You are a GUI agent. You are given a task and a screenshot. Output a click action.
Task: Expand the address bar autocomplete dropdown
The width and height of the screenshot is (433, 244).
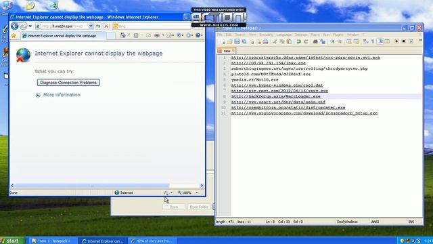[90, 26]
